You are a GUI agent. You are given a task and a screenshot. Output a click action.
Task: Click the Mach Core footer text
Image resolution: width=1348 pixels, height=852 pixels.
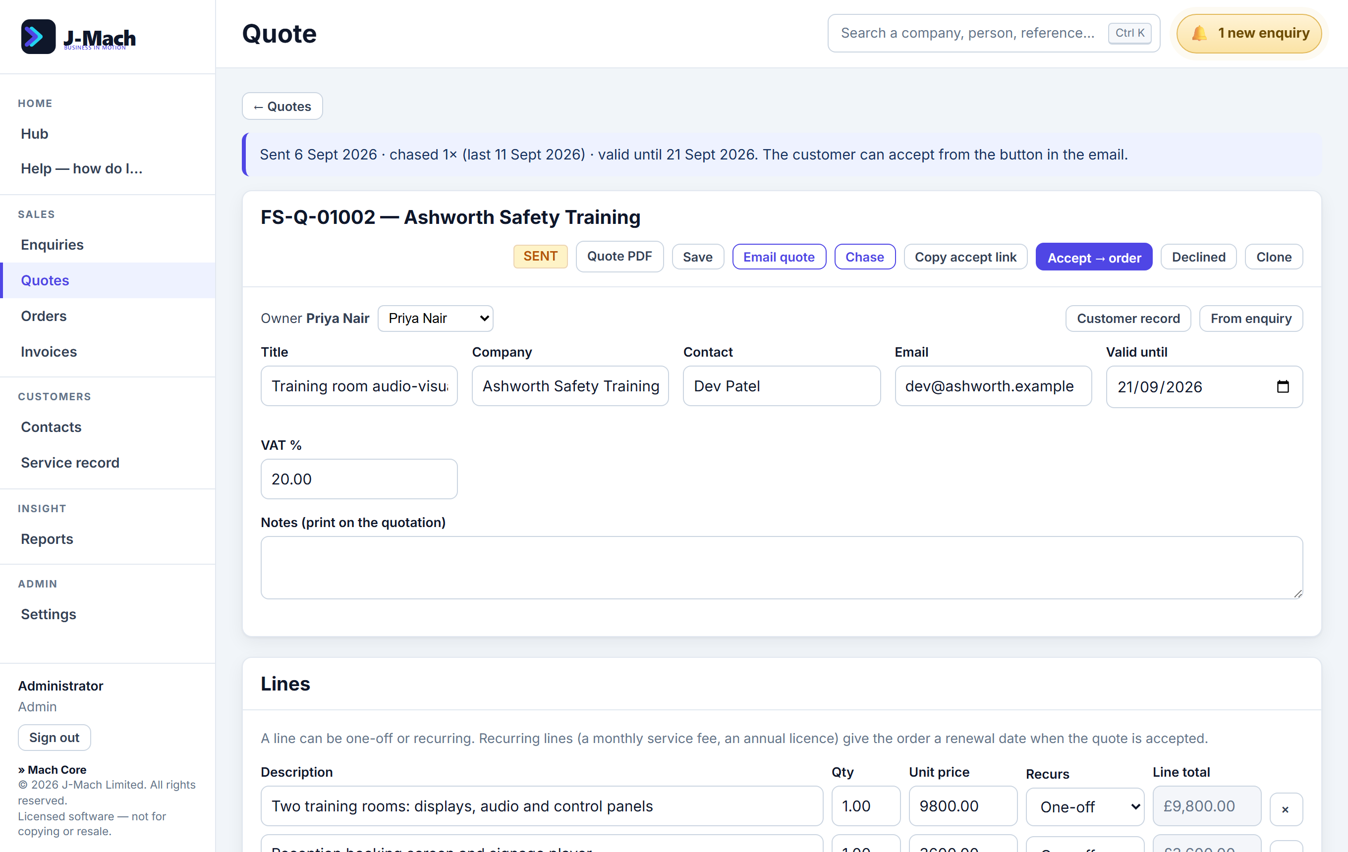52,770
